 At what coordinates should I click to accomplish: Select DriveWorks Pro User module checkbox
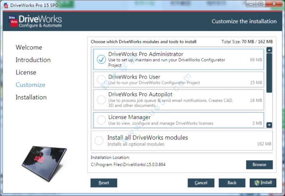click(x=101, y=79)
